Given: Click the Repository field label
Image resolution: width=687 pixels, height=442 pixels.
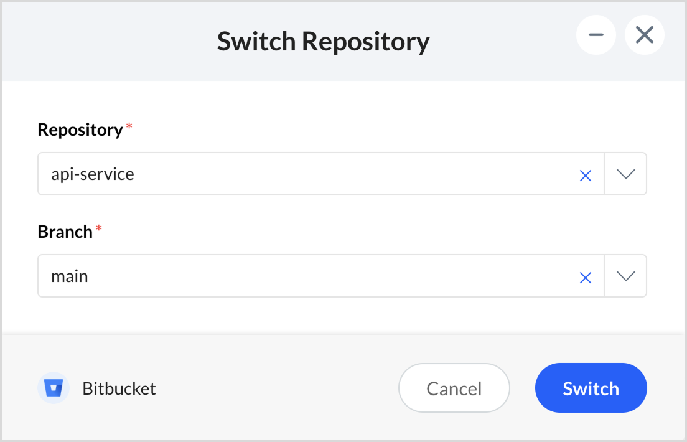Looking at the screenshot, I should (x=80, y=130).
